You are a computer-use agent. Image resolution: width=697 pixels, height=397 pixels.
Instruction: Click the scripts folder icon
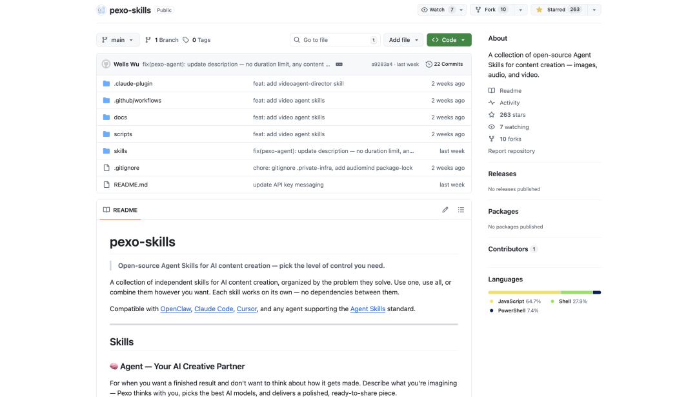(106, 134)
